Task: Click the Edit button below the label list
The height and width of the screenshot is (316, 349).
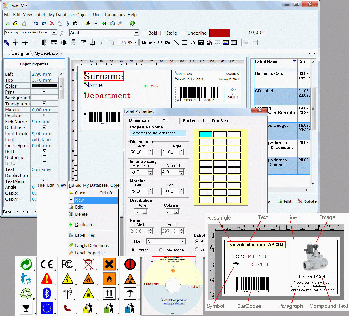Action: coord(285,202)
